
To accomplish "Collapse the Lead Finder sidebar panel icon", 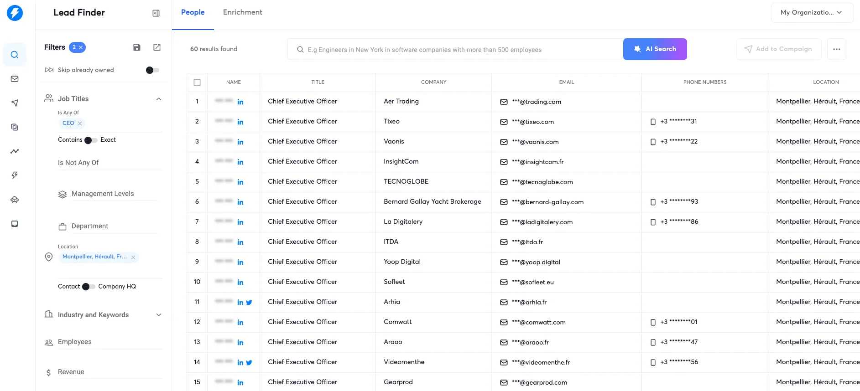I will [156, 13].
